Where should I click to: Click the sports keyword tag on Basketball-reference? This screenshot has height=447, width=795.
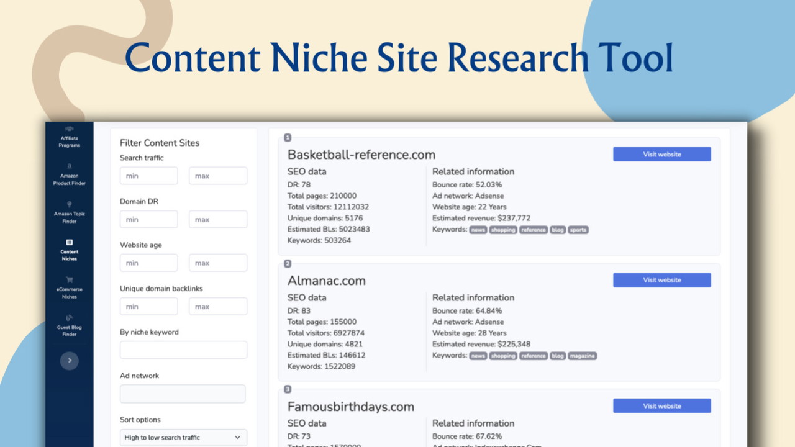578,230
